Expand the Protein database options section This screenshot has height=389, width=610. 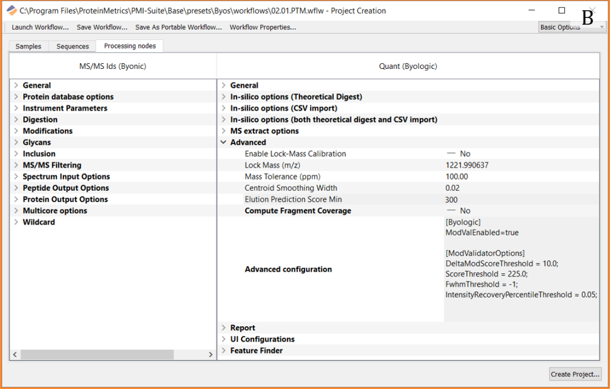(16, 97)
